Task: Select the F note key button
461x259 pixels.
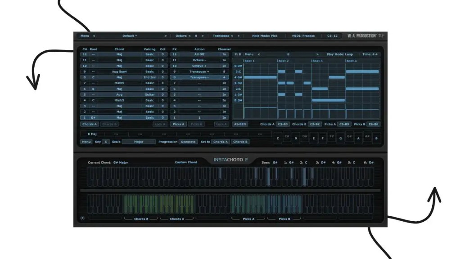Action: (x=322, y=138)
